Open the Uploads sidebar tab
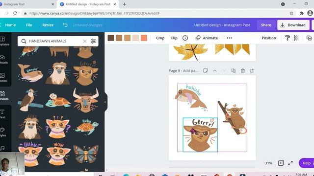The image size is (314, 176). pyautogui.click(x=3, y=59)
